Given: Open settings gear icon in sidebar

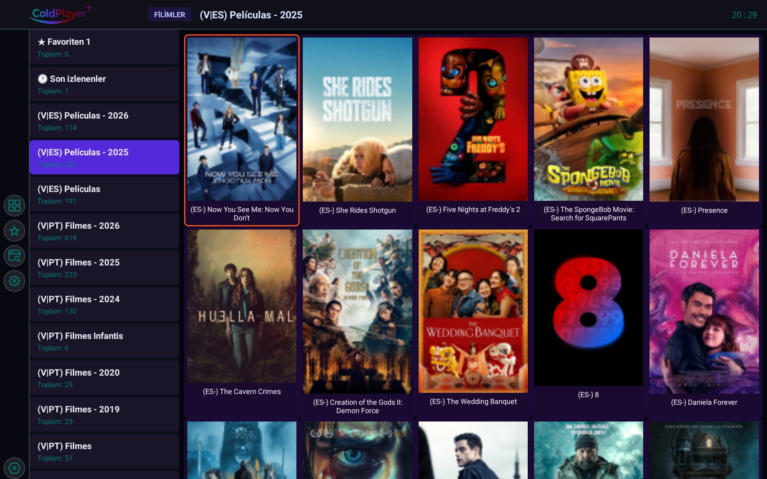Looking at the screenshot, I should [14, 281].
